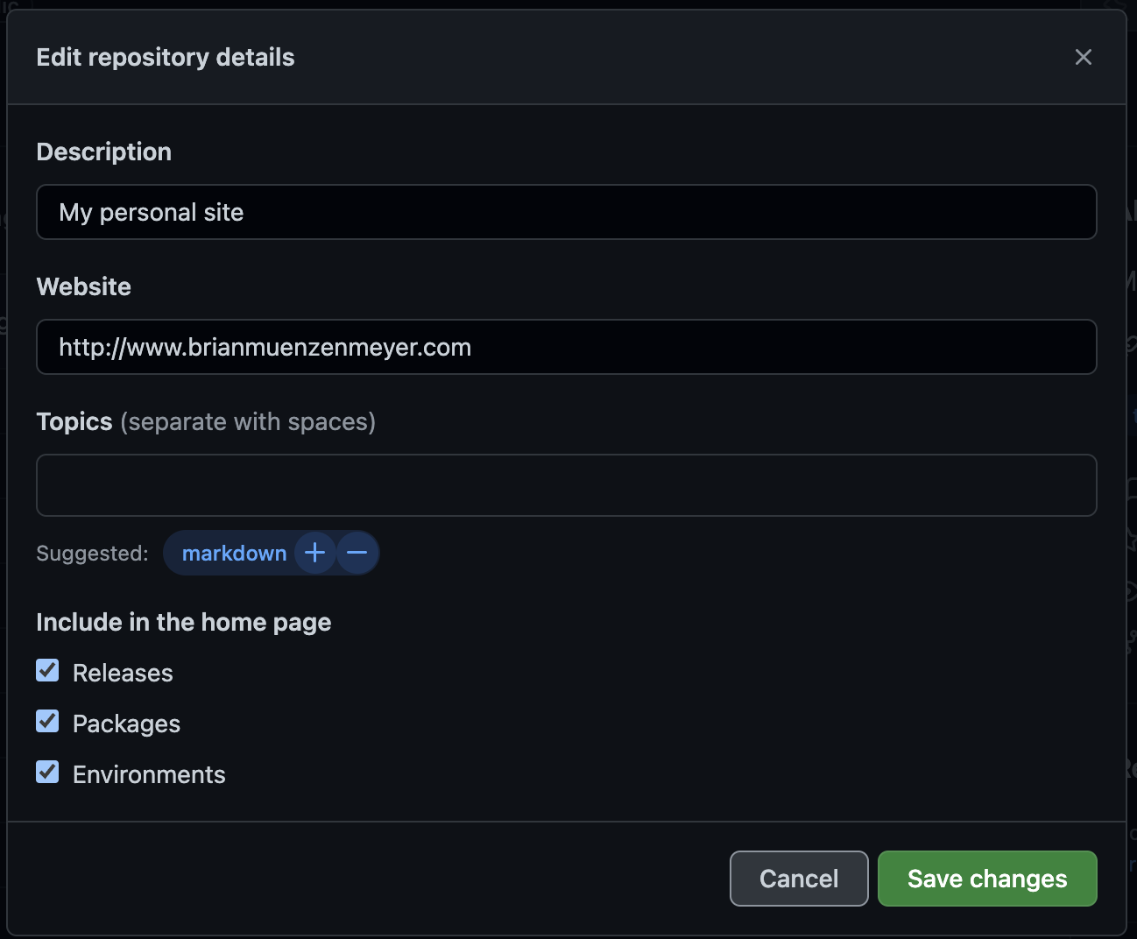Re-enable the Releases home page option
The width and height of the screenshot is (1137, 939).
pyautogui.click(x=47, y=670)
